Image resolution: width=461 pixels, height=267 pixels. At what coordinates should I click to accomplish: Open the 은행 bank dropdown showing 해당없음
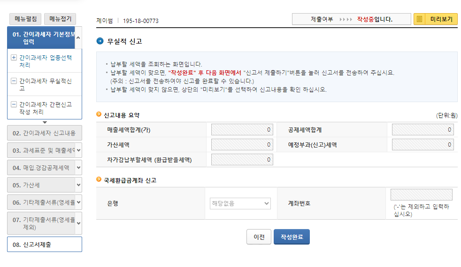tap(240, 203)
